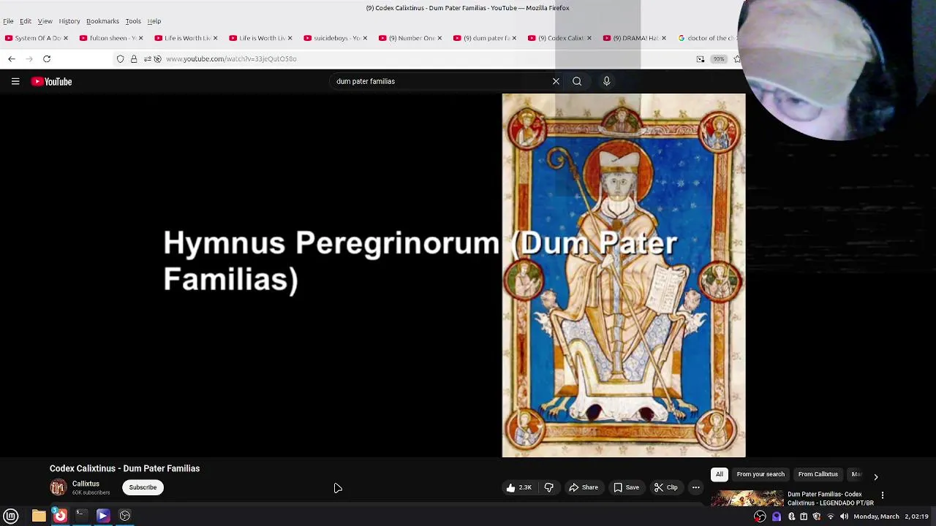The width and height of the screenshot is (936, 526).
Task: Switch to 'doctor of the ch' tab
Action: coord(706,38)
